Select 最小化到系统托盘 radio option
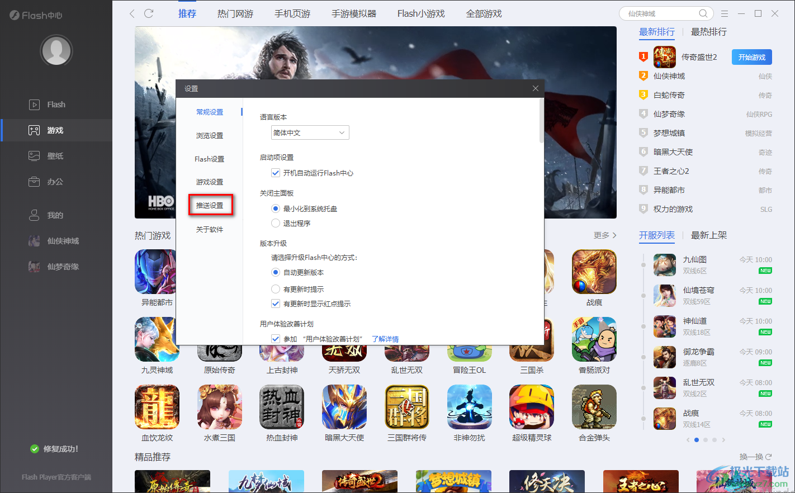Screen dimensions: 795x493 [x=276, y=208]
